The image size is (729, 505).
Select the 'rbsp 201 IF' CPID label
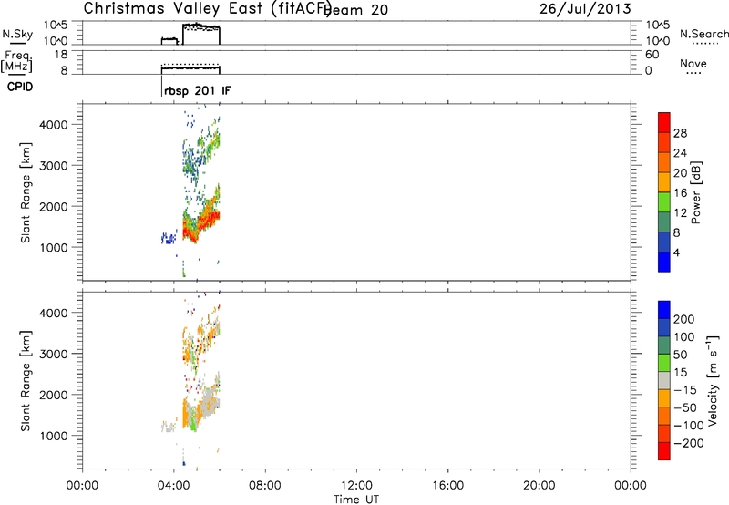pyautogui.click(x=197, y=90)
